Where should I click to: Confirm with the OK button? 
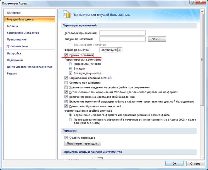(174, 163)
